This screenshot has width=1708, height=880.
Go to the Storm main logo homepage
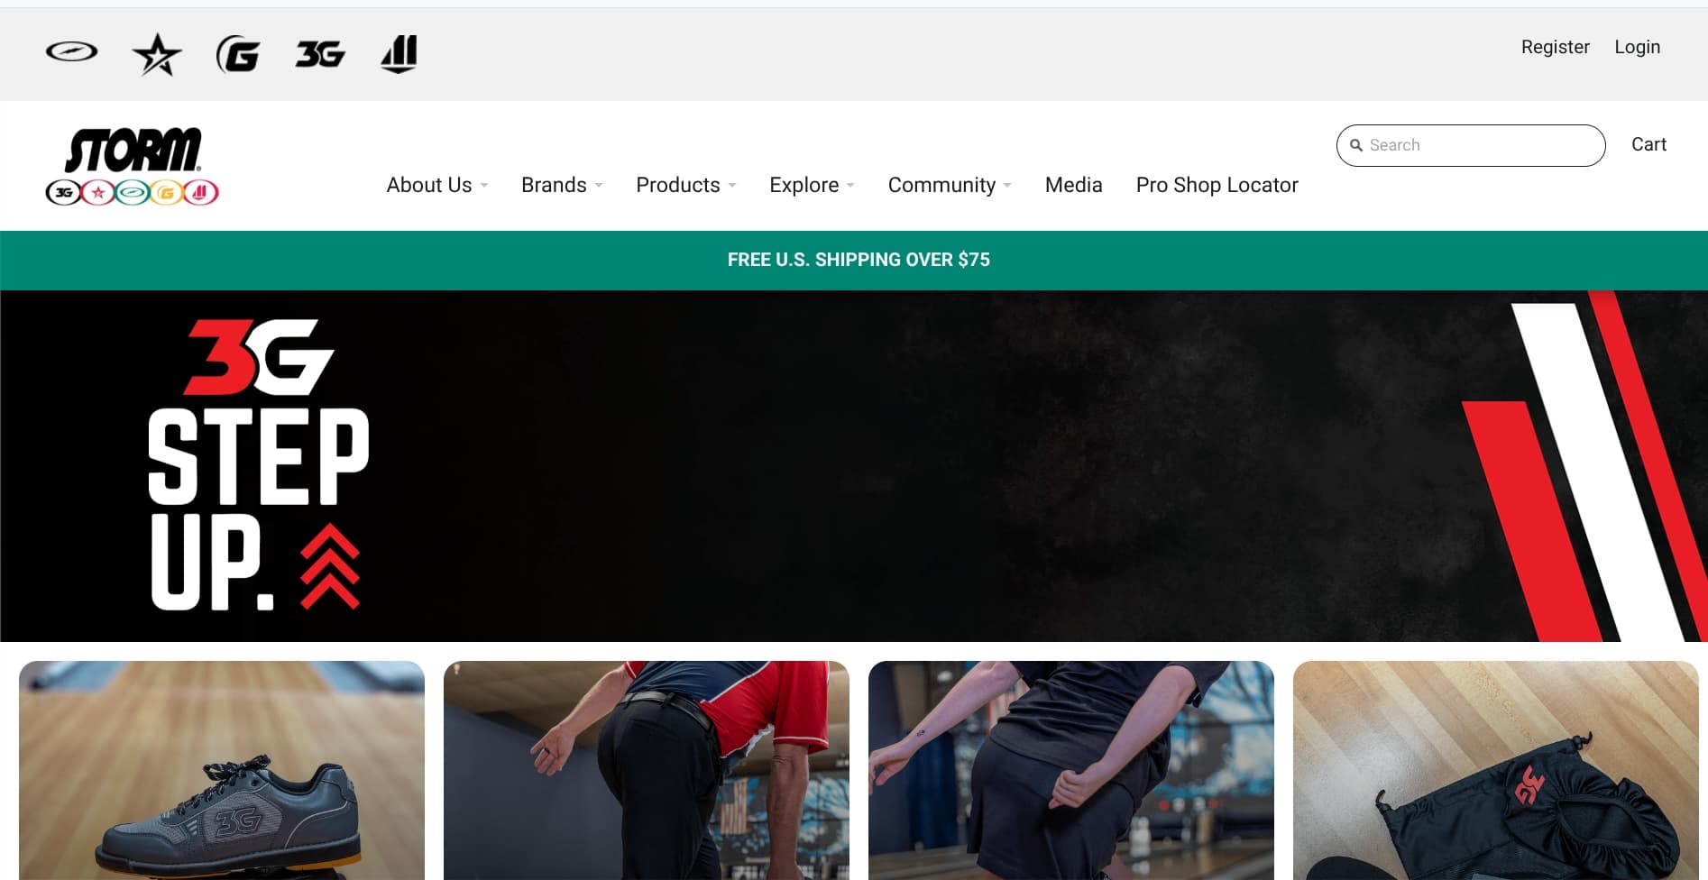click(133, 166)
